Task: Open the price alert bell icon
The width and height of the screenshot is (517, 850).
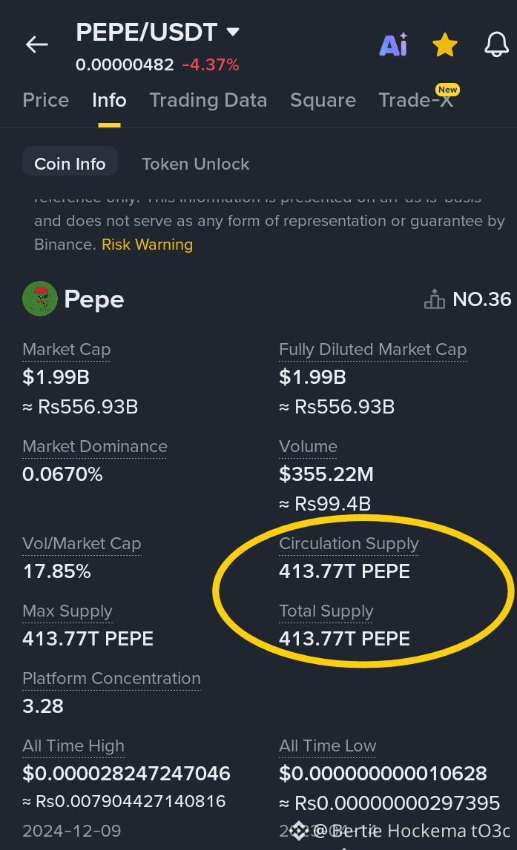Action: click(496, 45)
